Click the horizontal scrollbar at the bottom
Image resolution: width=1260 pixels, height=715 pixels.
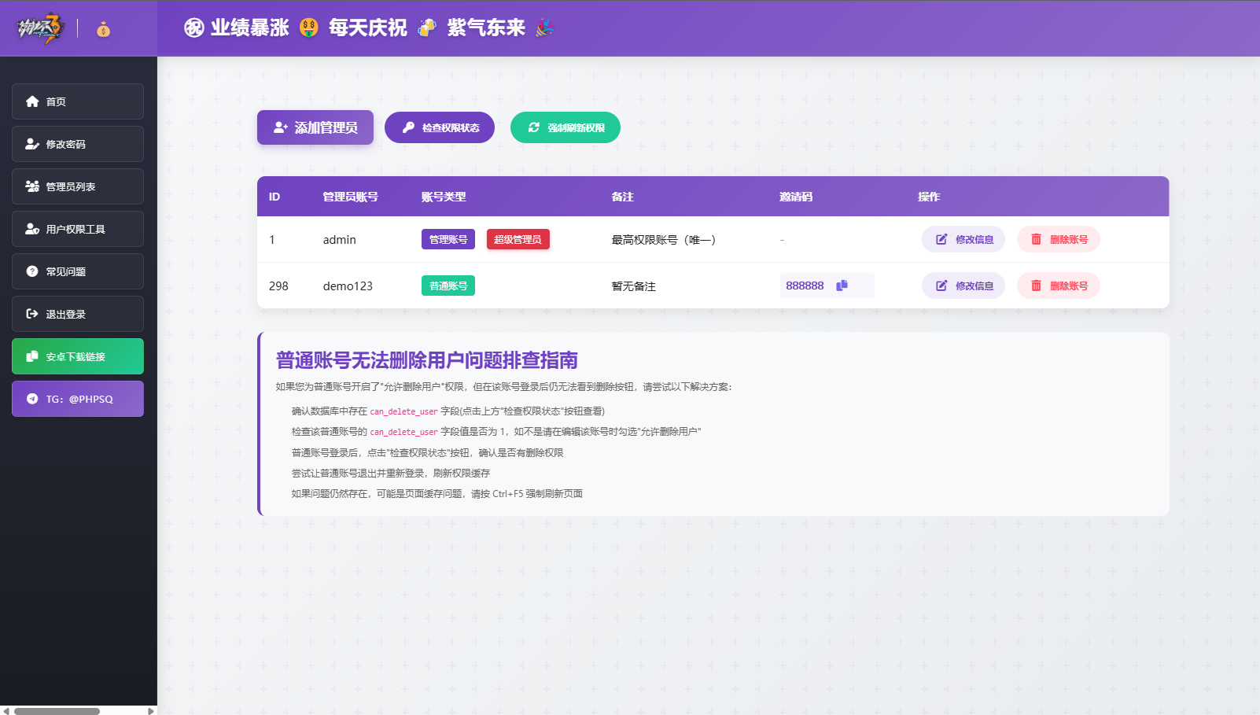(x=55, y=710)
